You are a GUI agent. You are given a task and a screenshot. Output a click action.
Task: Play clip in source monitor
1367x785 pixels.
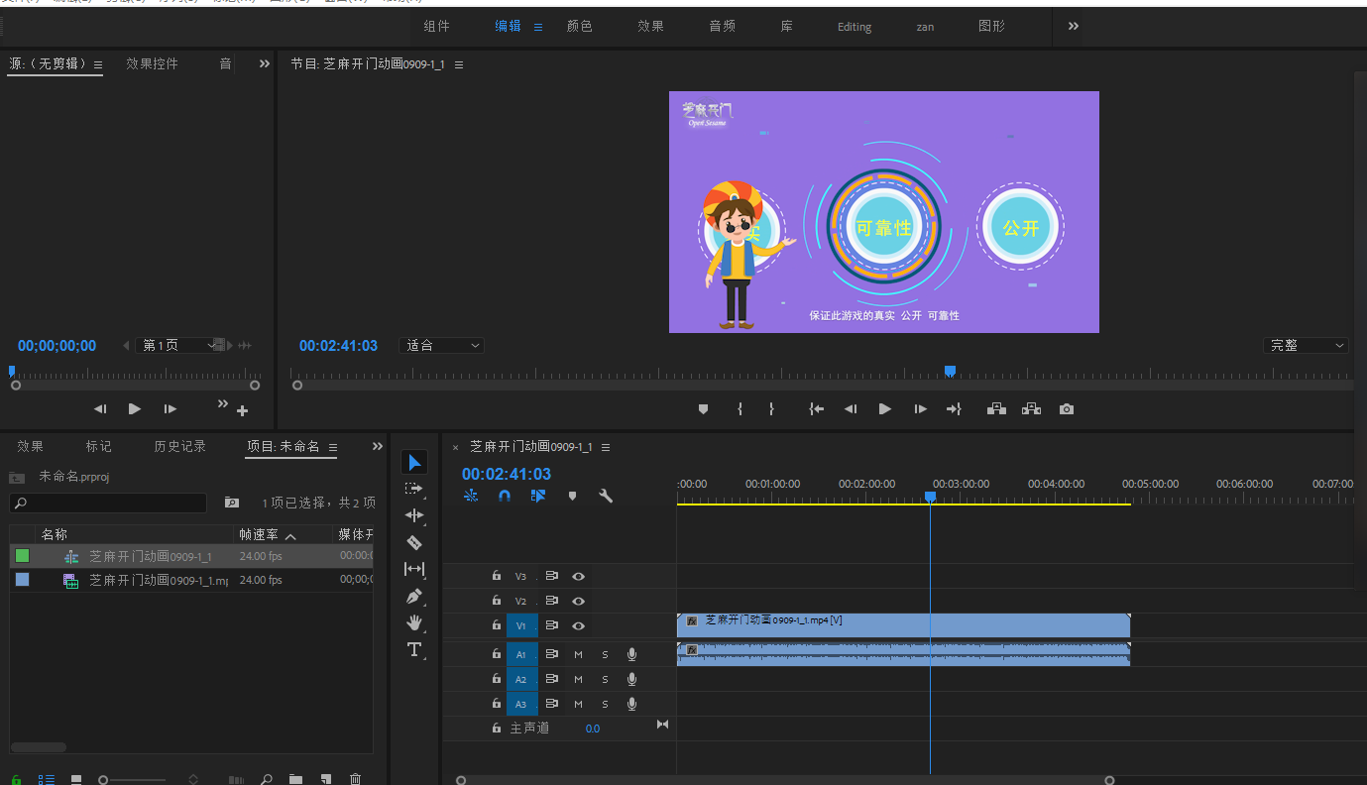coord(135,408)
